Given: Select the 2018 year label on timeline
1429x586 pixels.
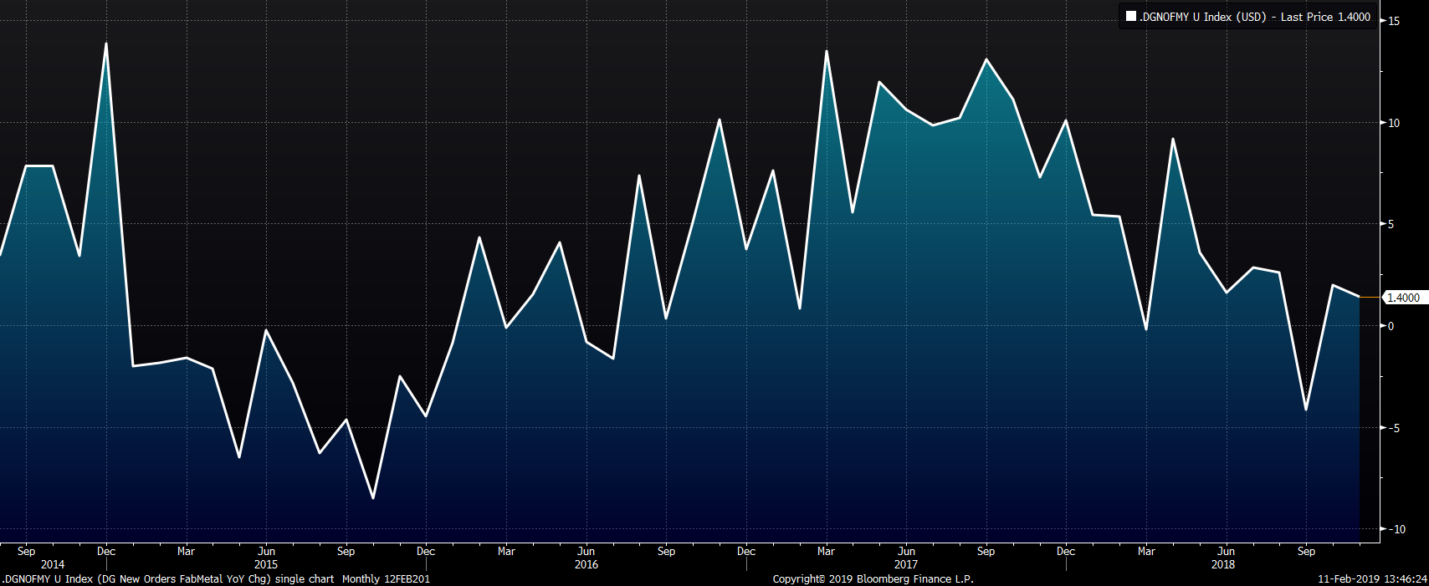Looking at the screenshot, I should [1223, 565].
